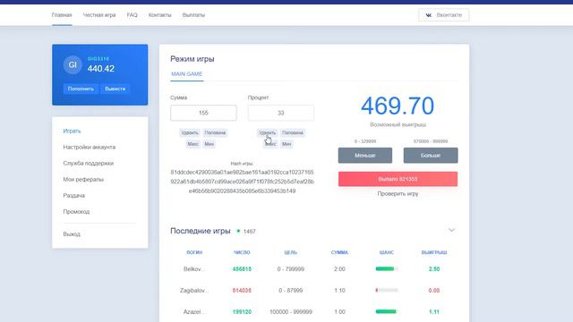The image size is (573, 322).
Task: Click the number 456815 in the table
Action: (x=242, y=269)
